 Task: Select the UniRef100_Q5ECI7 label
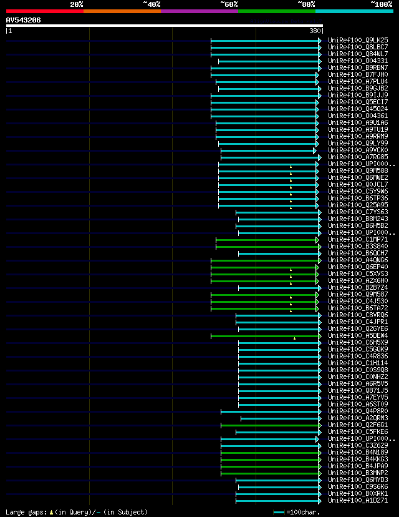358,102
